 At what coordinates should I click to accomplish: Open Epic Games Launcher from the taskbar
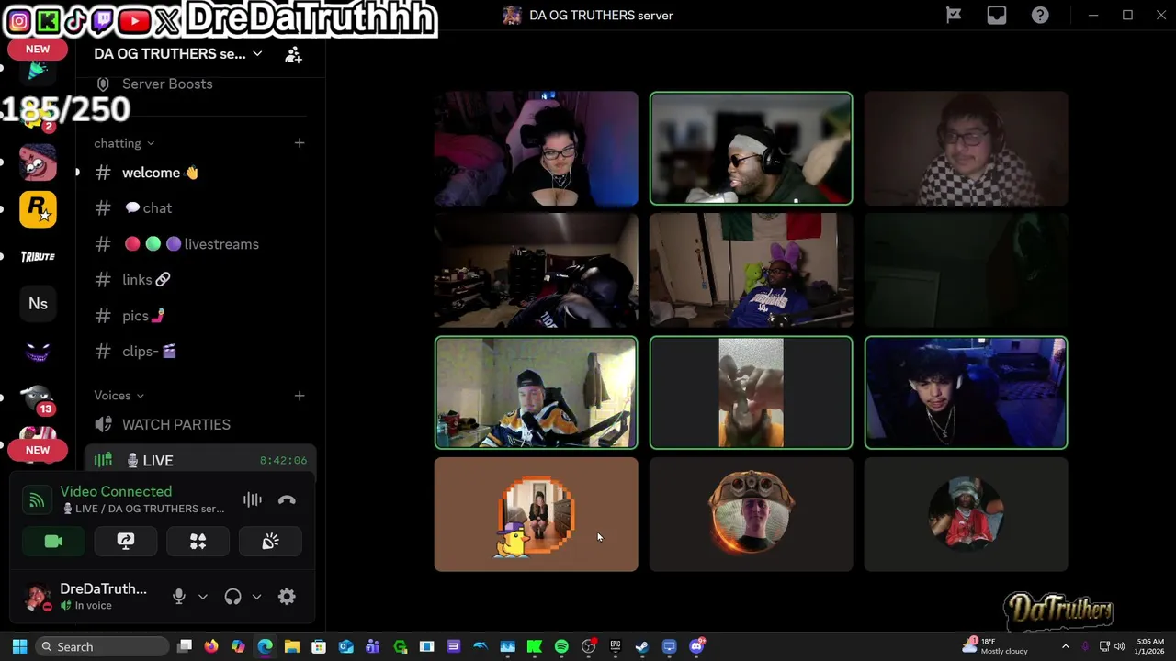coord(616,647)
